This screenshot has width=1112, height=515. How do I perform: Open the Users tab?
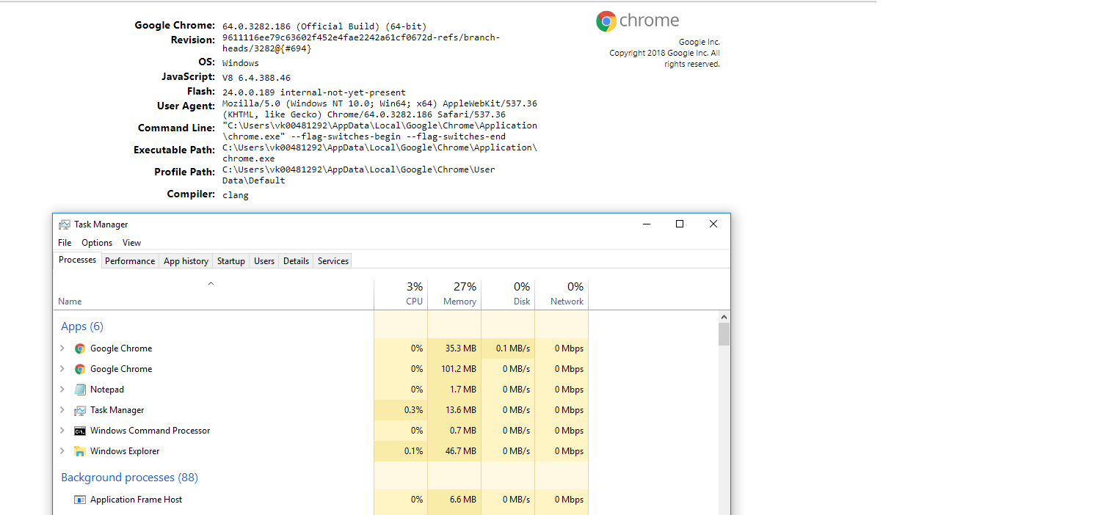(x=264, y=261)
